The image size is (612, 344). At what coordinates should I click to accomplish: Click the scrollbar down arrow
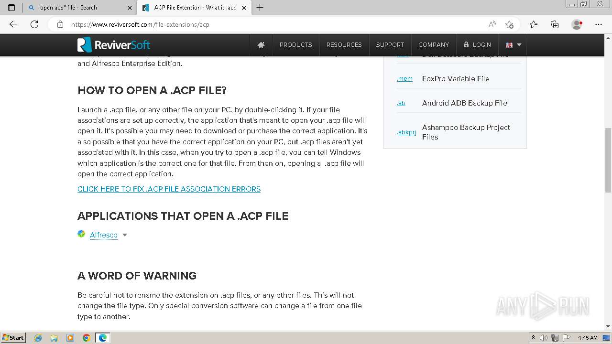pyautogui.click(x=608, y=327)
